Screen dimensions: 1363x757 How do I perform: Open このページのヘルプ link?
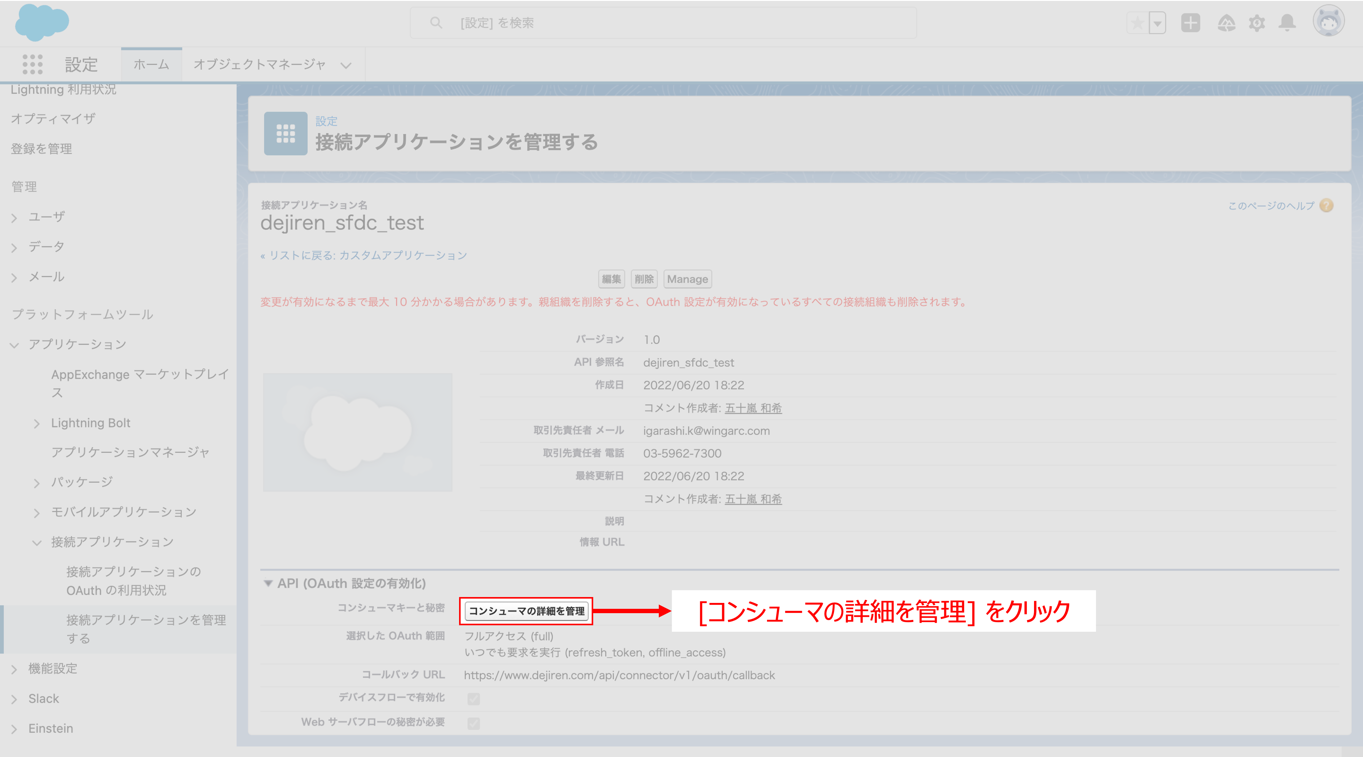(x=1271, y=206)
